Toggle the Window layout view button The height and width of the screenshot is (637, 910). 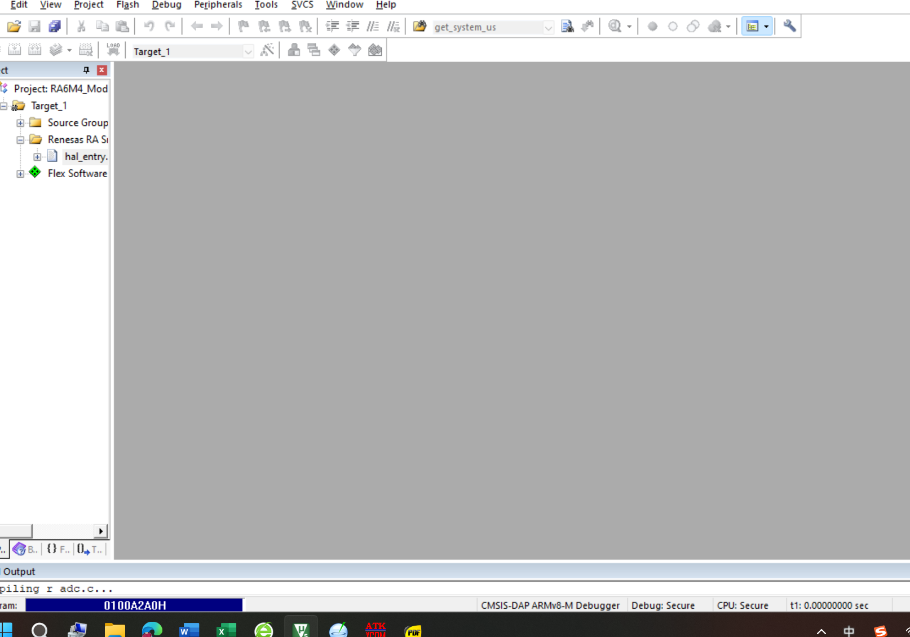click(752, 27)
